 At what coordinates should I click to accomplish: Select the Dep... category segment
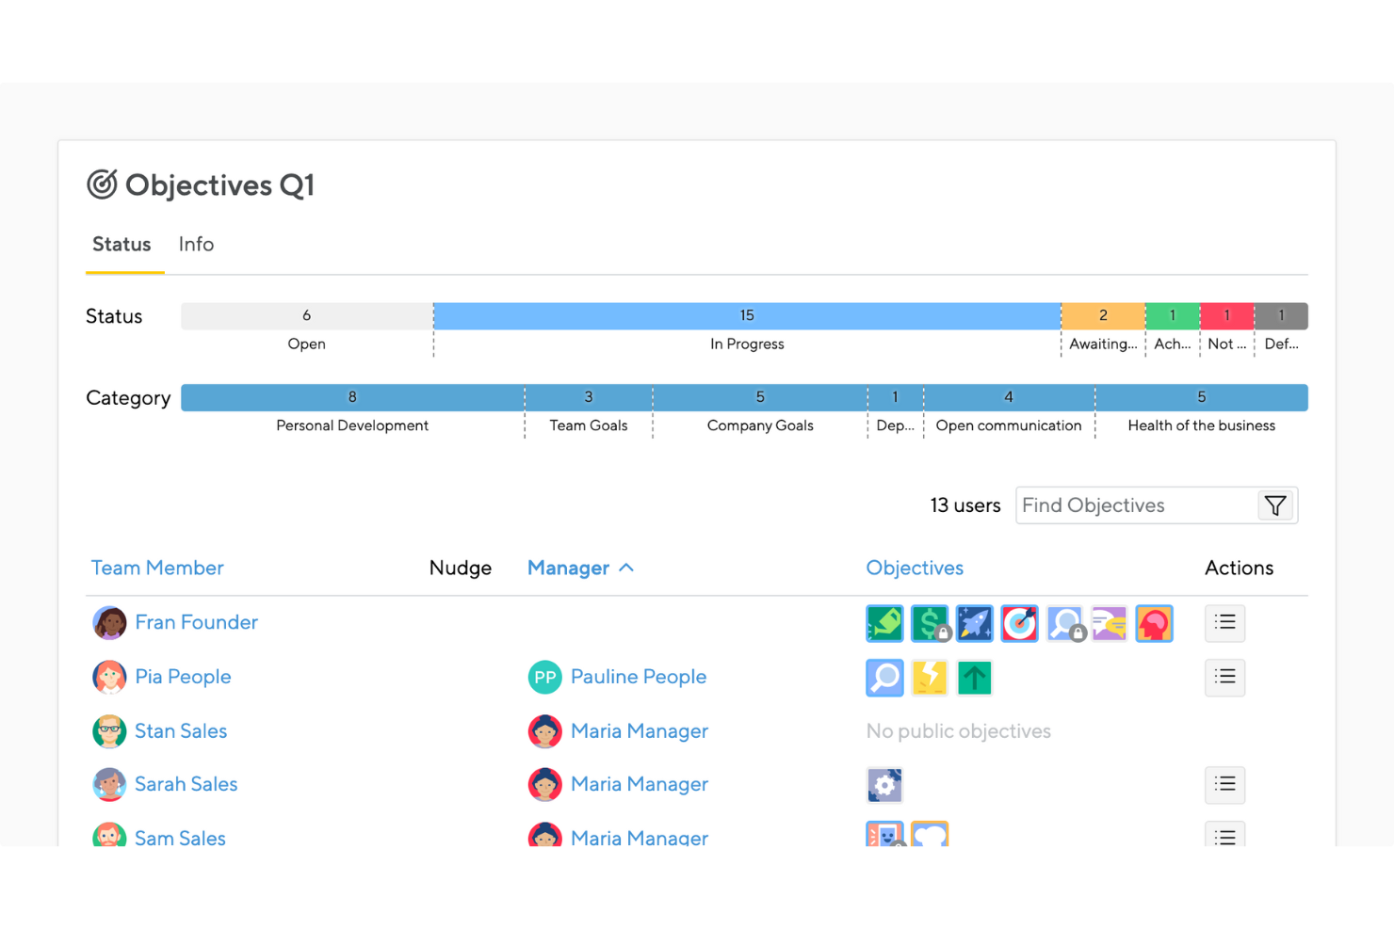896,397
